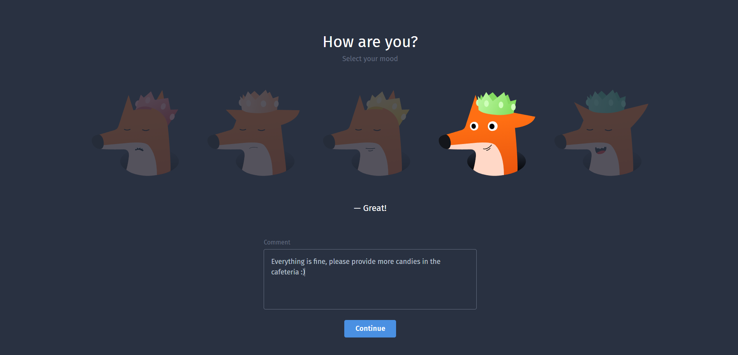
Task: Click the orange fox's wide-open eyes
Action: coord(483,126)
